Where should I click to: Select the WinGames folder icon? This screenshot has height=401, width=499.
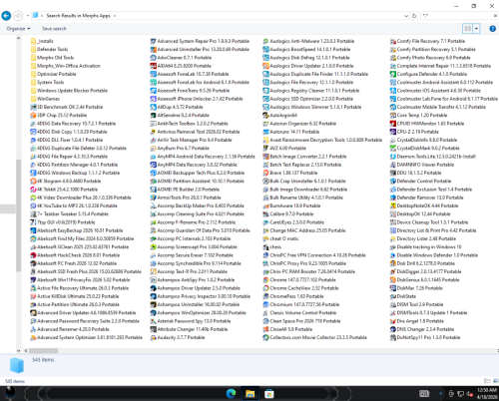pyautogui.click(x=33, y=99)
